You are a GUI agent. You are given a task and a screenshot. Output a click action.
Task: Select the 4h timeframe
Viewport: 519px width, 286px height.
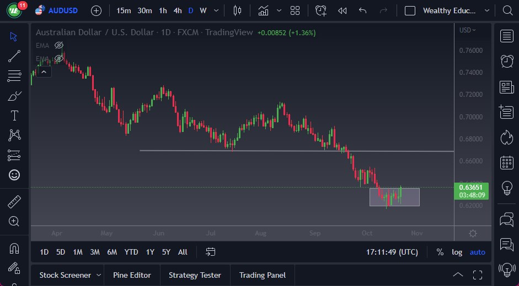point(177,10)
